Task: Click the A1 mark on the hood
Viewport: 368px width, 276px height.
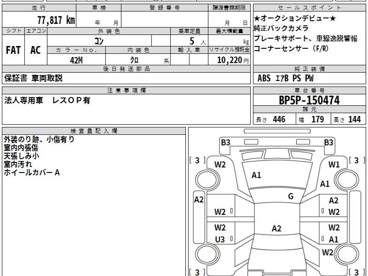Action: pos(256,175)
